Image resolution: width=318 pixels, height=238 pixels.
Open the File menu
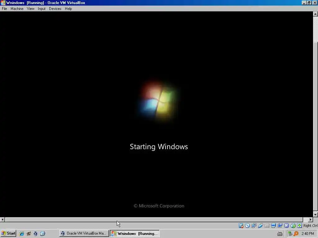coord(4,8)
